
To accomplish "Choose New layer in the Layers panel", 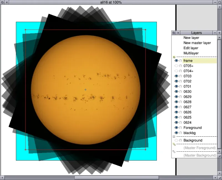I will [x=191, y=38].
